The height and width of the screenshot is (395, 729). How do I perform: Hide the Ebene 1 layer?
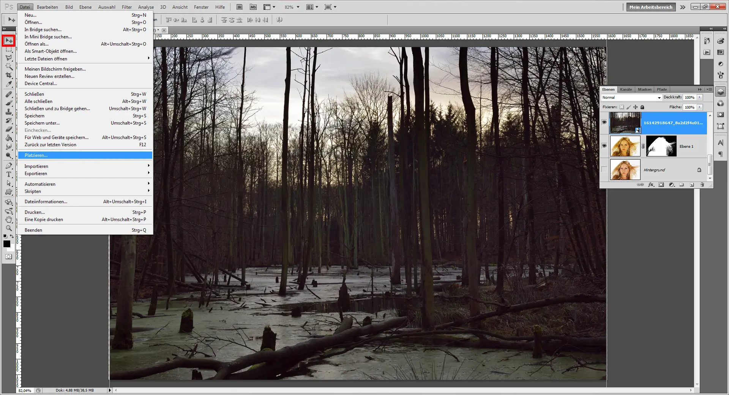click(604, 146)
